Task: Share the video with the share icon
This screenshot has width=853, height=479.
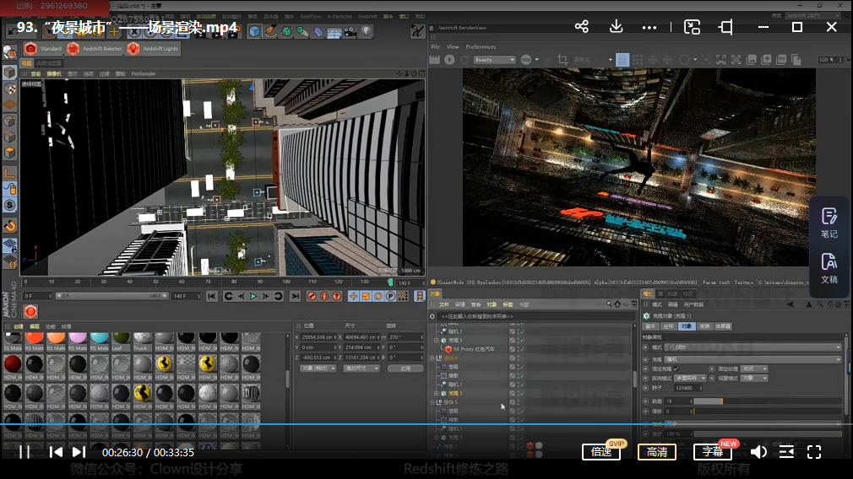Action: 582,27
